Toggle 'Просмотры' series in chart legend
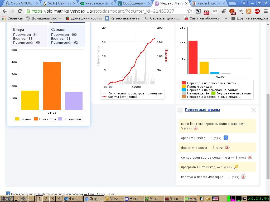 [x=45, y=119]
